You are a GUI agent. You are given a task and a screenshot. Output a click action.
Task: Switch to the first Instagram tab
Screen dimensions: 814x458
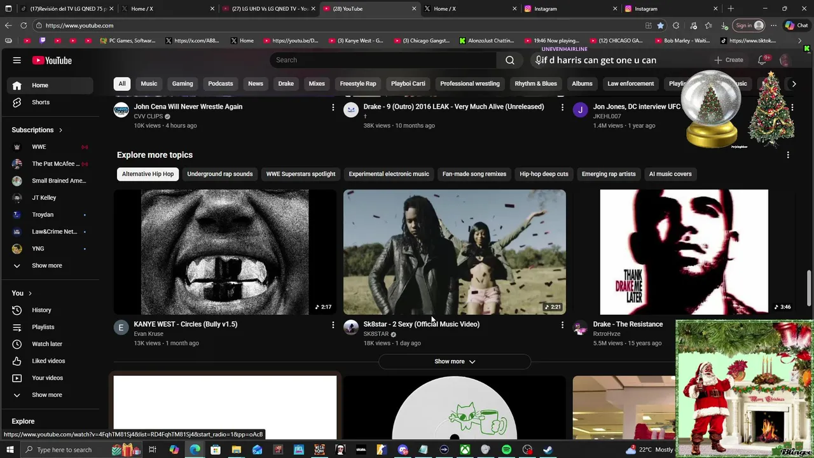click(570, 8)
